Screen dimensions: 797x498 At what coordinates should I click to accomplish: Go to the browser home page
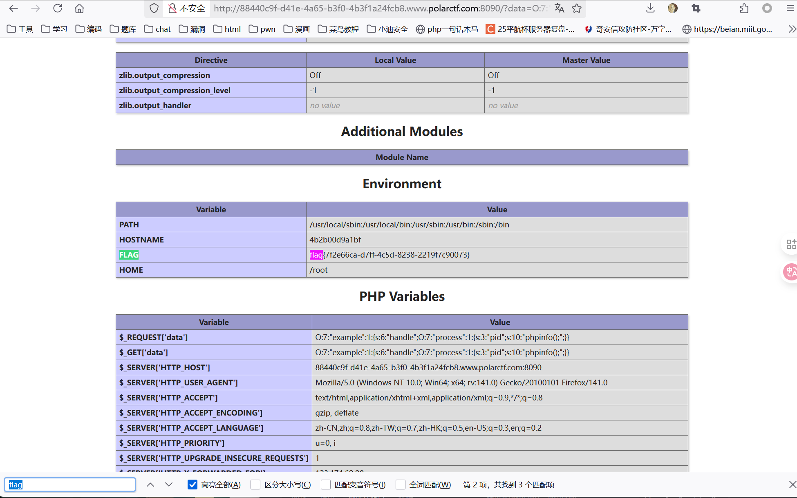[x=79, y=8]
